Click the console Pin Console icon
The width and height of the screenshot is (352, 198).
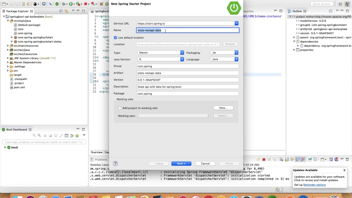[x=310, y=159]
